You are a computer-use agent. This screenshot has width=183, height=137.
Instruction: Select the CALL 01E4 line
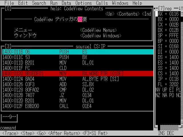click(78, 106)
